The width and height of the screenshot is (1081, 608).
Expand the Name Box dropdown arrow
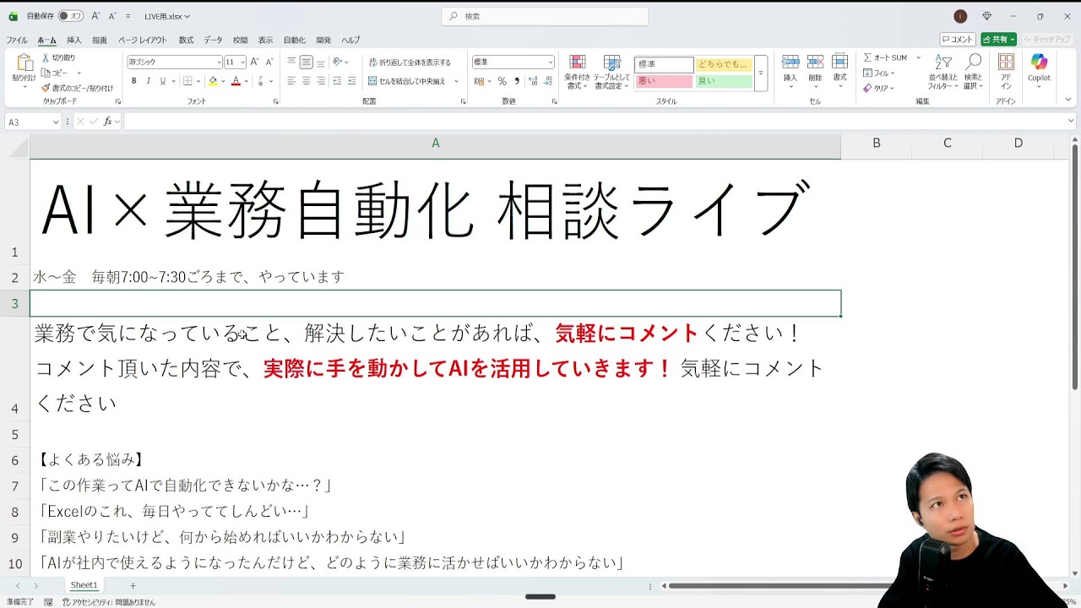coord(56,122)
